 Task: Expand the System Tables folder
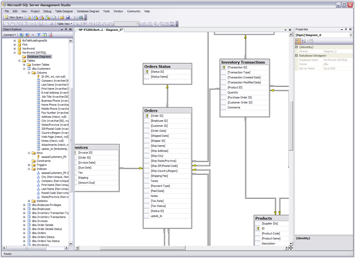24,65
